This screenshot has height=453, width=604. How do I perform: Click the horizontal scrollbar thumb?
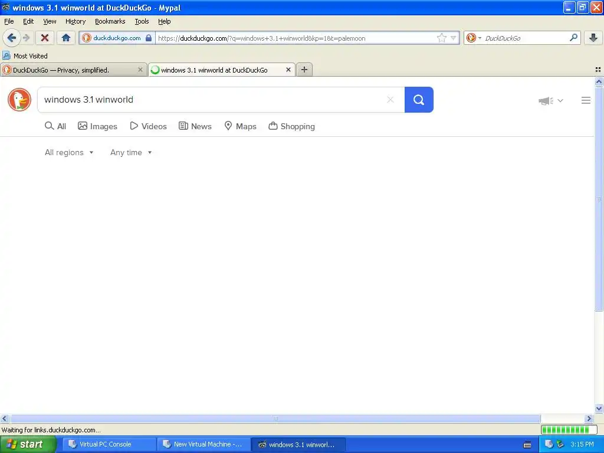pos(275,418)
